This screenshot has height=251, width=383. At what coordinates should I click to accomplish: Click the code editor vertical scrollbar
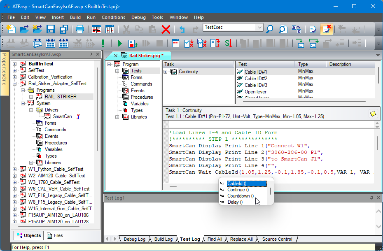pos(377,143)
